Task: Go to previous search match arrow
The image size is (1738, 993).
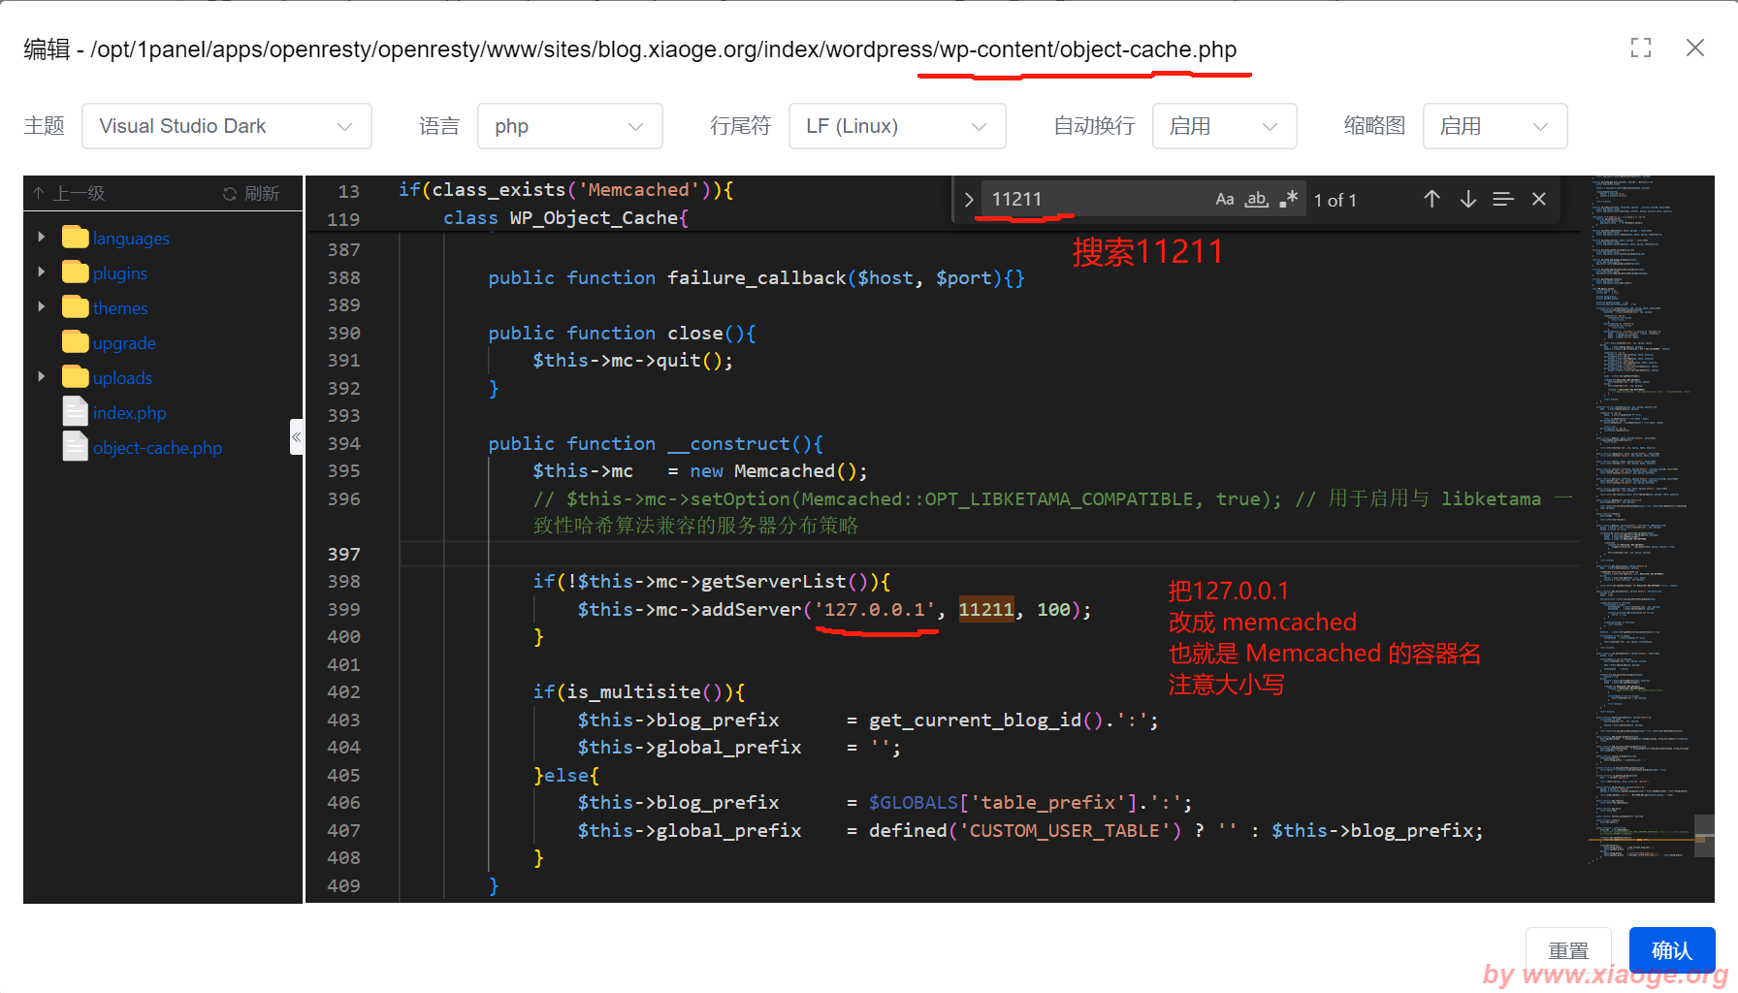Action: click(x=1432, y=199)
